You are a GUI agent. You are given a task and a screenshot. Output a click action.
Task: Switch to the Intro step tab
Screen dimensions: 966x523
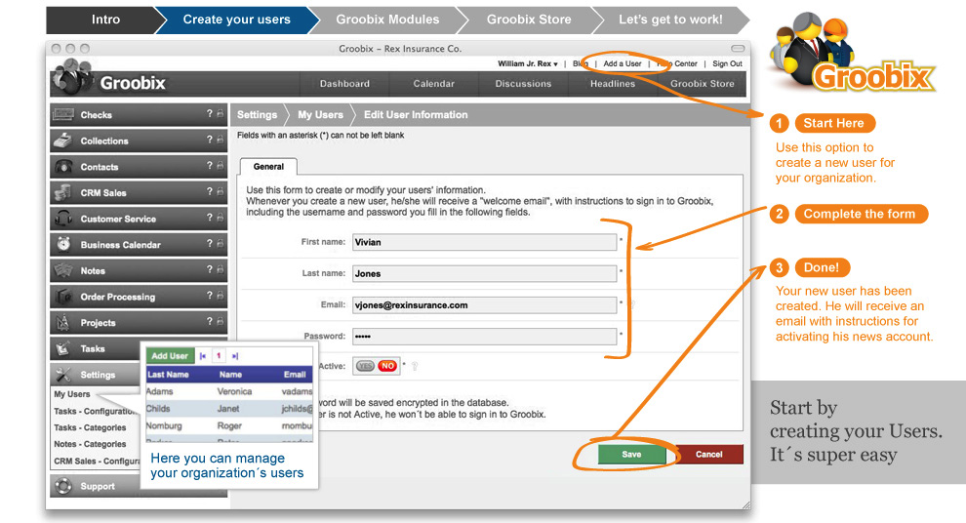coord(105,20)
